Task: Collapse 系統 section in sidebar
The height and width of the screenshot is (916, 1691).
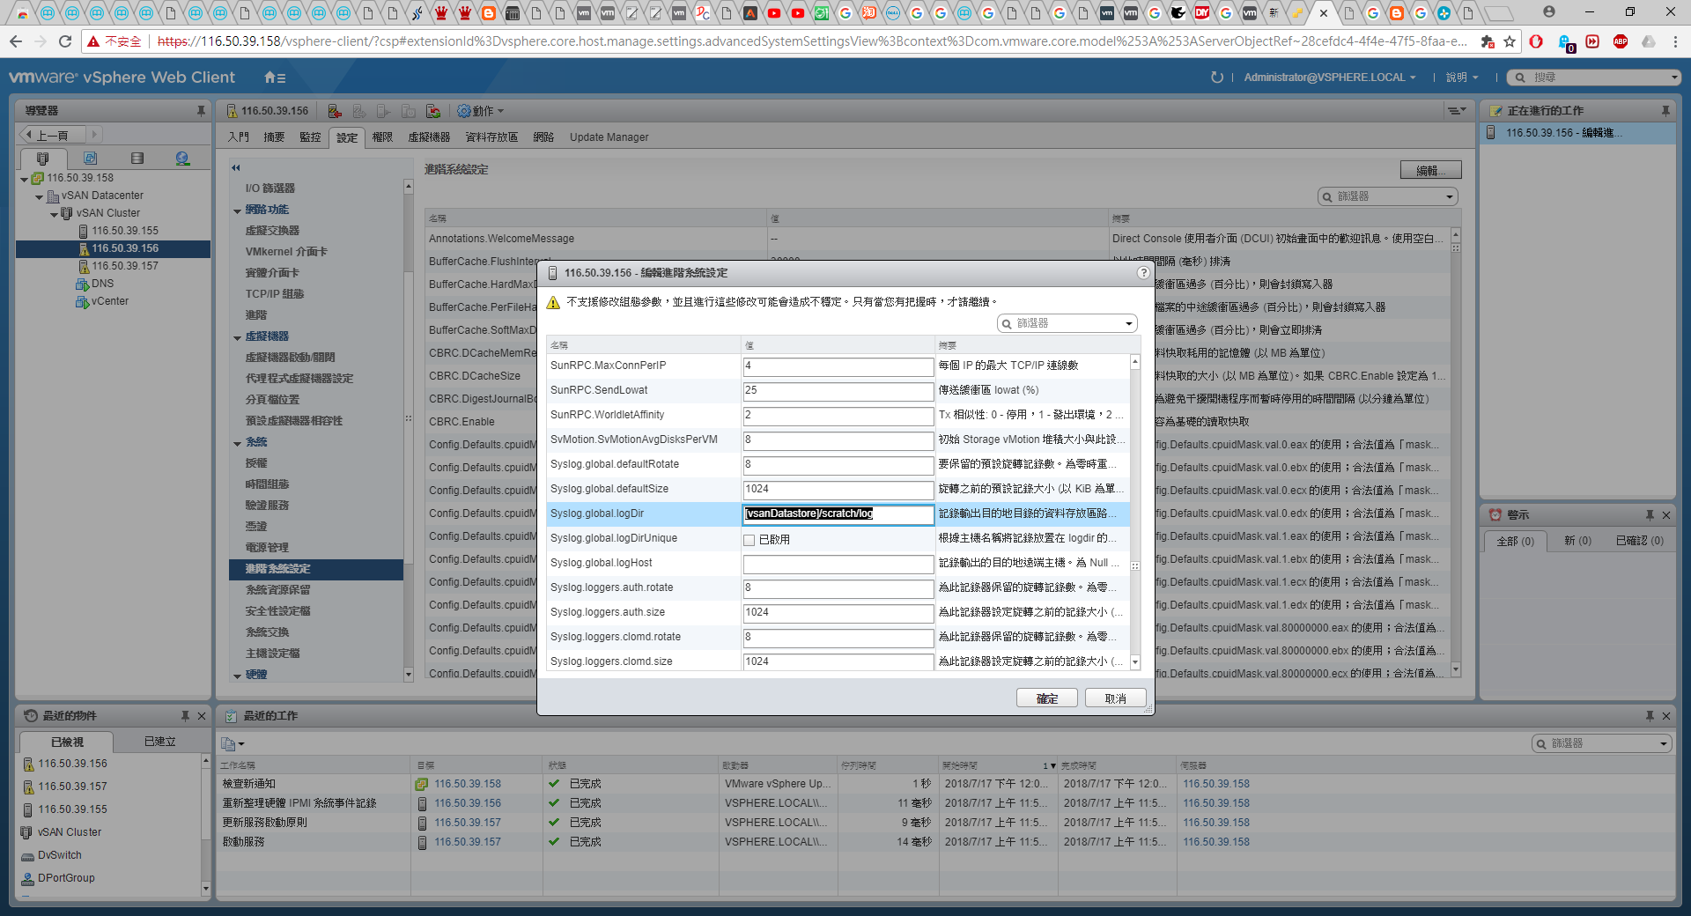Action: click(238, 443)
